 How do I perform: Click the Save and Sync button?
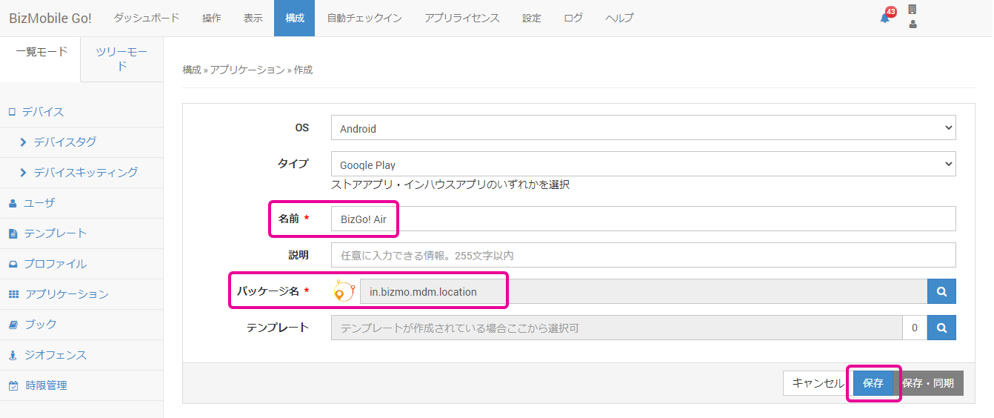[x=928, y=383]
